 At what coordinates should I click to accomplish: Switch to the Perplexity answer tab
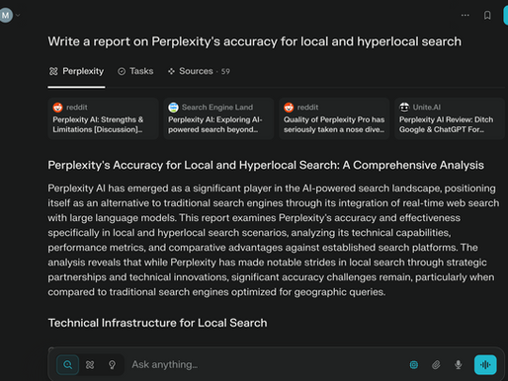coord(76,71)
